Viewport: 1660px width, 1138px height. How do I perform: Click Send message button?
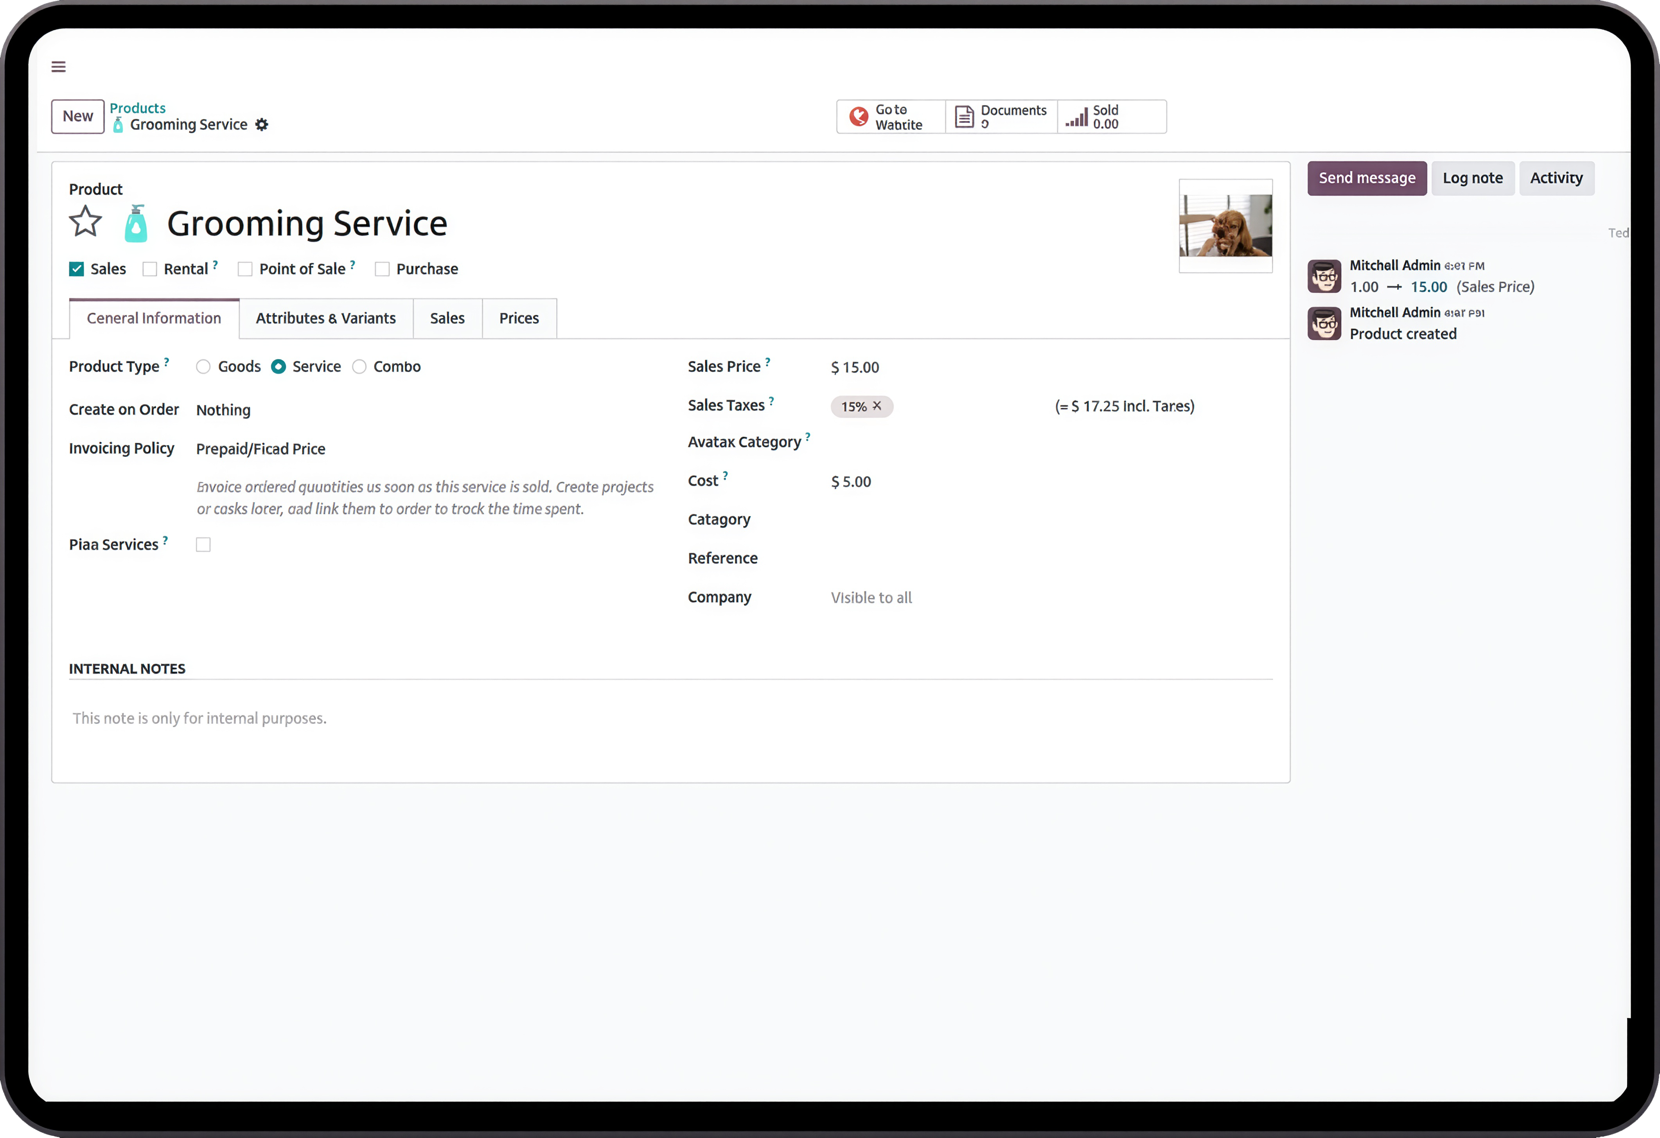[x=1367, y=178]
